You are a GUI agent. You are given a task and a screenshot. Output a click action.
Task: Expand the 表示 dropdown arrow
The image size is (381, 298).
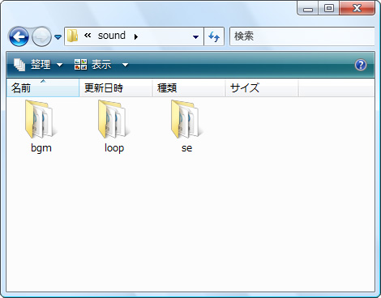[x=125, y=65]
